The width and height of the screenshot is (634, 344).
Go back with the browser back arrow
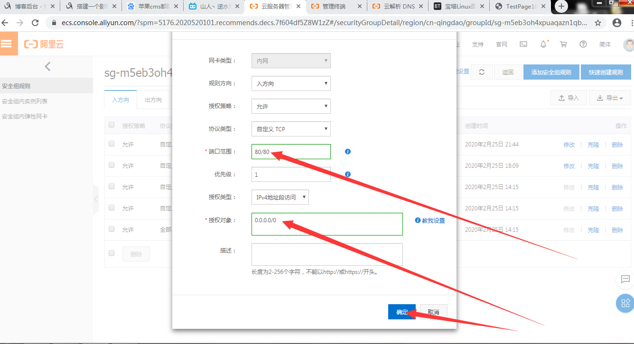pyautogui.click(x=6, y=23)
